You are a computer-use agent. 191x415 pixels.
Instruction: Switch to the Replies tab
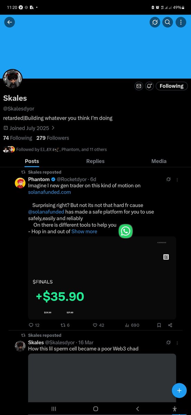point(95,161)
